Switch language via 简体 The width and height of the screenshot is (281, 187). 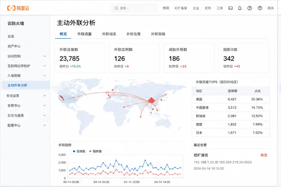coord(271,8)
